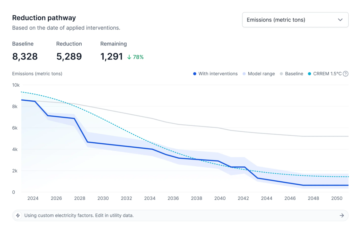Image resolution: width=358 pixels, height=229 pixels.
Task: Click the teal CRREM legend dot
Action: point(310,74)
